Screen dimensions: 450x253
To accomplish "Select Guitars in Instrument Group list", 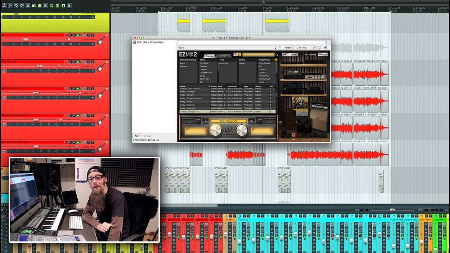I will [x=184, y=66].
